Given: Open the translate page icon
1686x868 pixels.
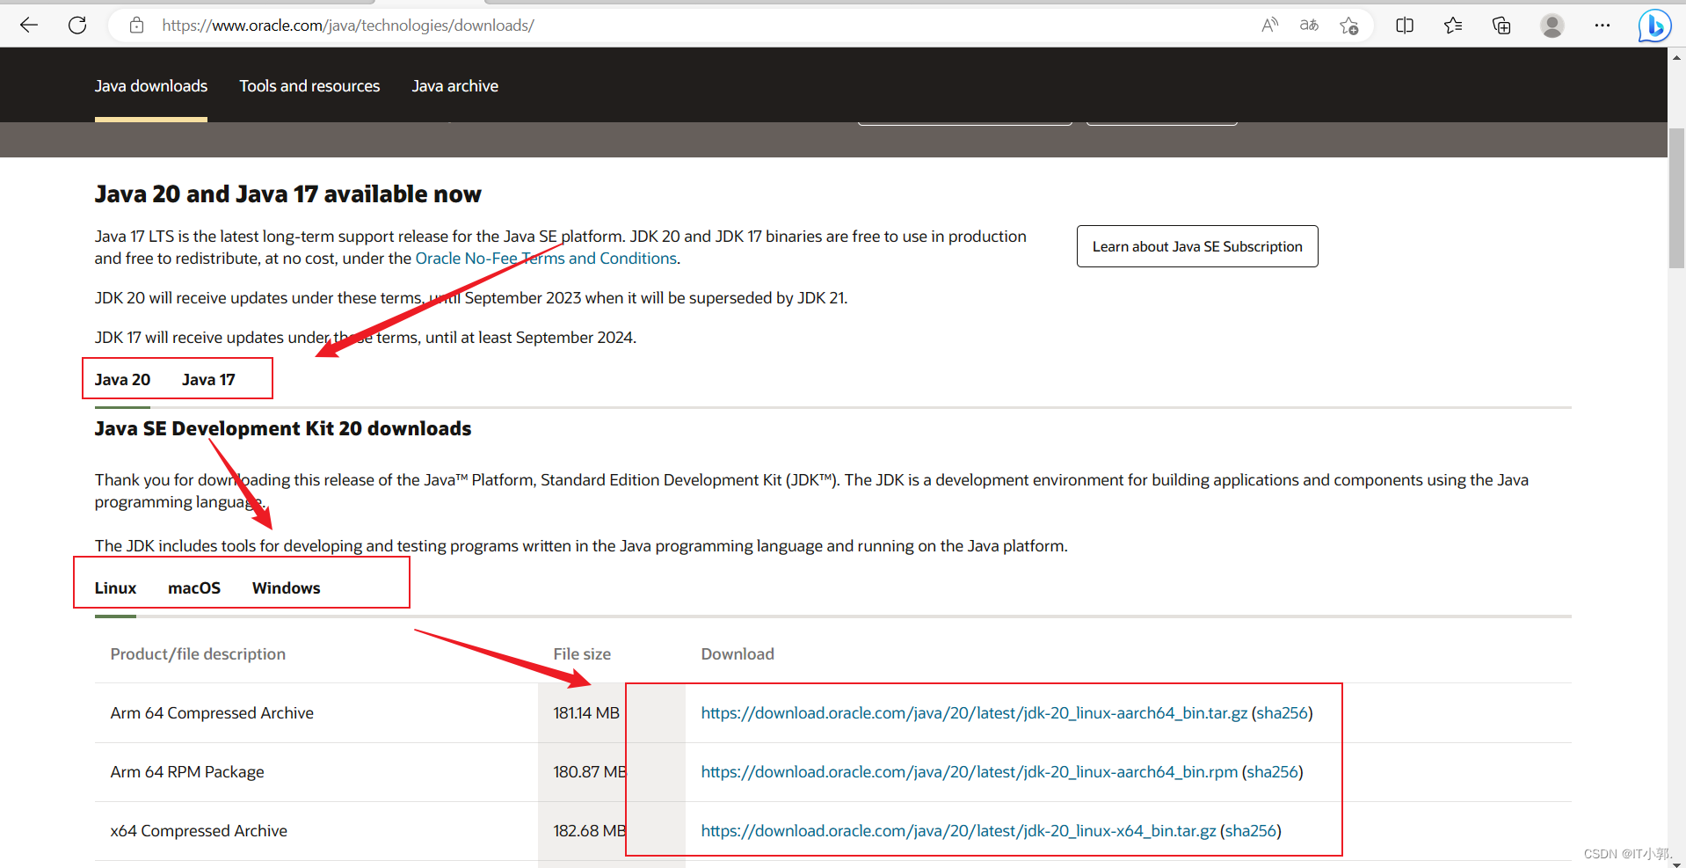Looking at the screenshot, I should point(1309,26).
